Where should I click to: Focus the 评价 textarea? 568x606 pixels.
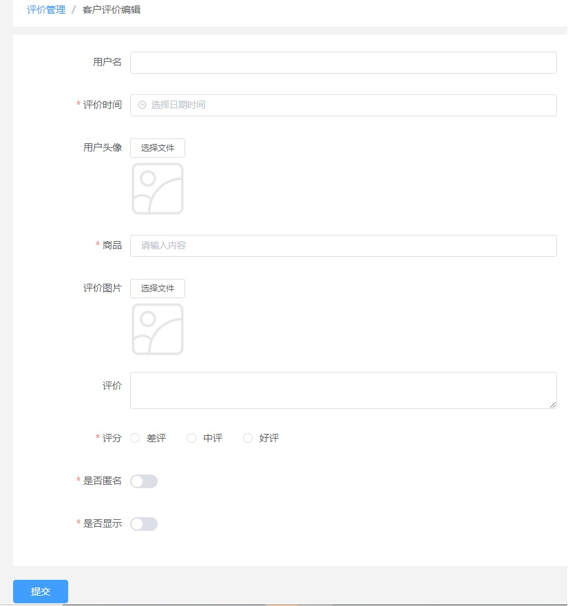pos(343,390)
